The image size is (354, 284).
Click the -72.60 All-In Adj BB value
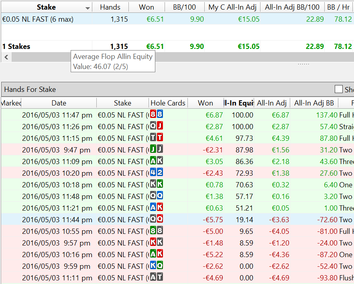[328, 220]
